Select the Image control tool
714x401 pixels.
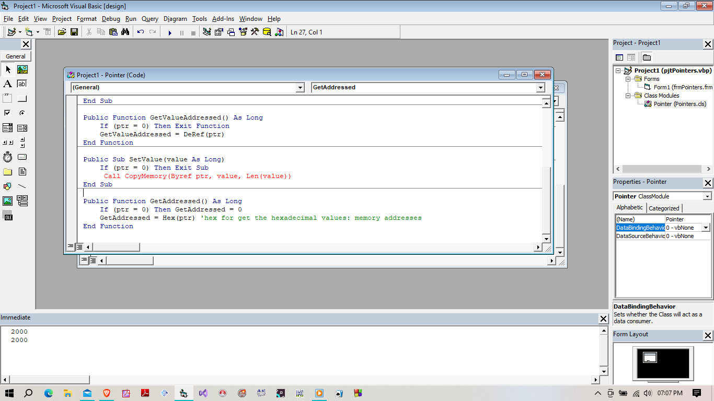8,201
